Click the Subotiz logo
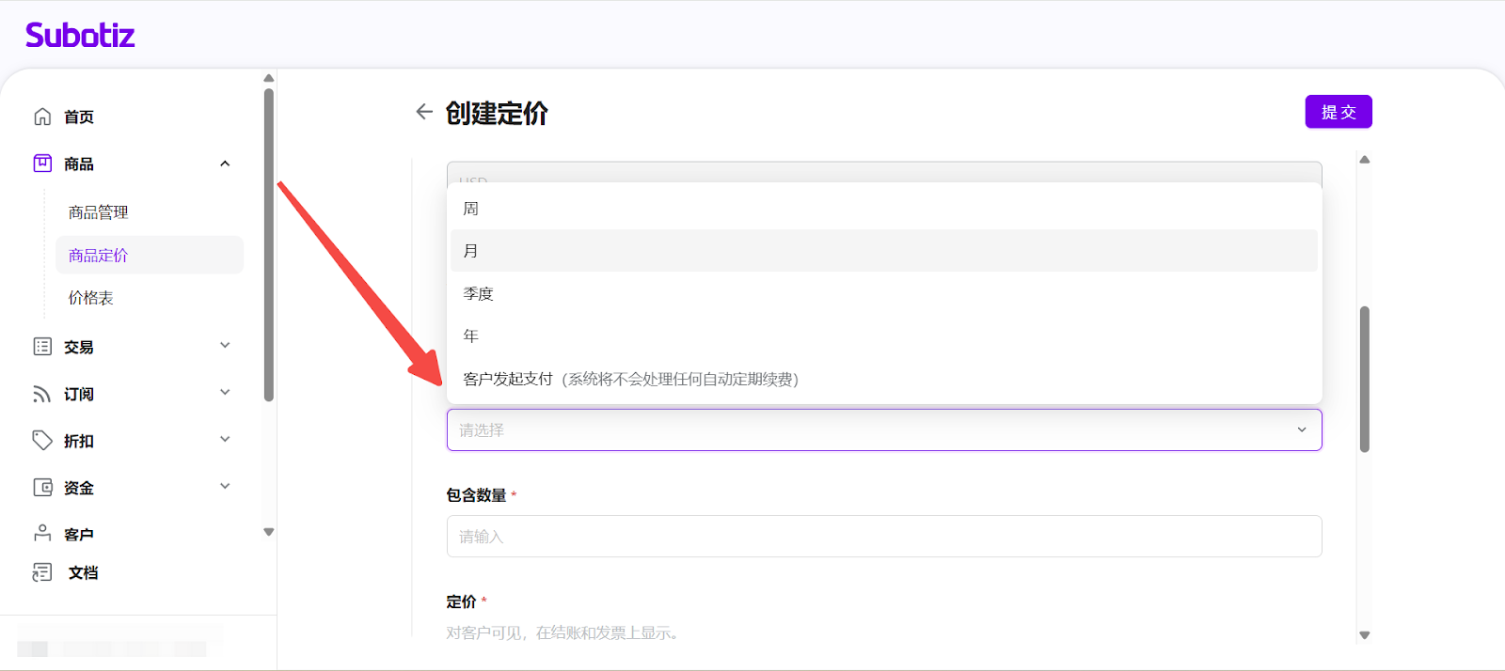The width and height of the screenshot is (1505, 671). tap(80, 36)
